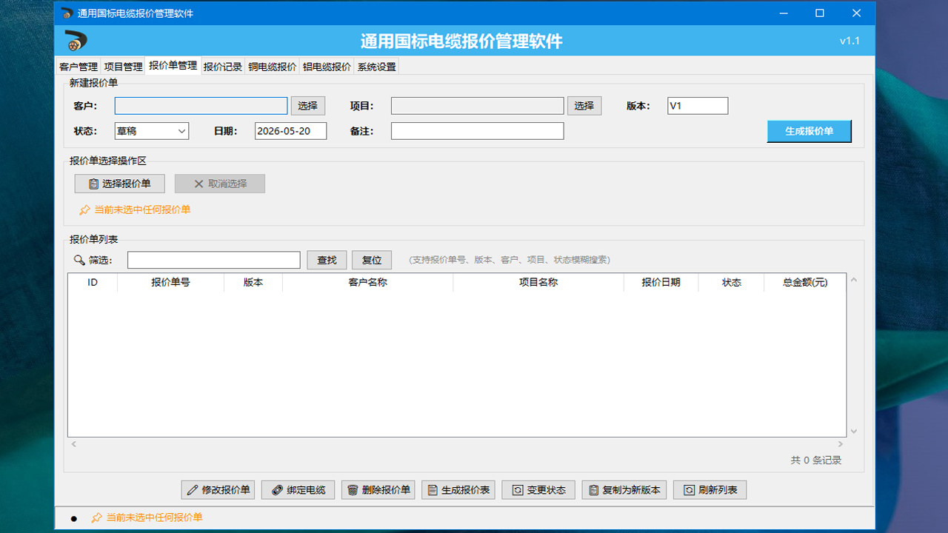Click the pin icon beside 当前未选中任何报价单 in 操作区
Image resolution: width=948 pixels, height=533 pixels.
point(84,210)
